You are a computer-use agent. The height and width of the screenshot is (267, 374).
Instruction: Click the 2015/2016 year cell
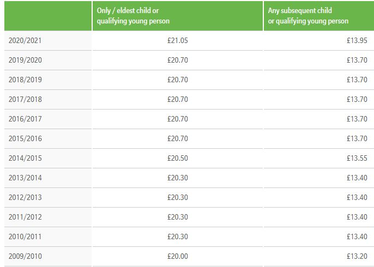pyautogui.click(x=25, y=139)
